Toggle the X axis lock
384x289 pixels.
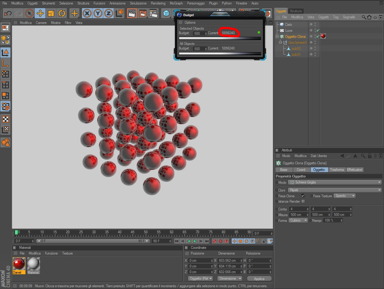[87, 13]
